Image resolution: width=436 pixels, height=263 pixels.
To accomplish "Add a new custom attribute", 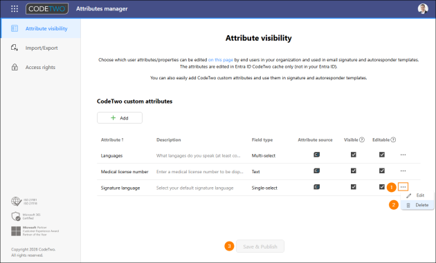I will [x=120, y=118].
